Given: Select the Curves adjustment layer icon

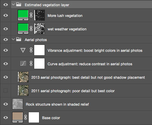Looking at the screenshot, I should (23, 64).
